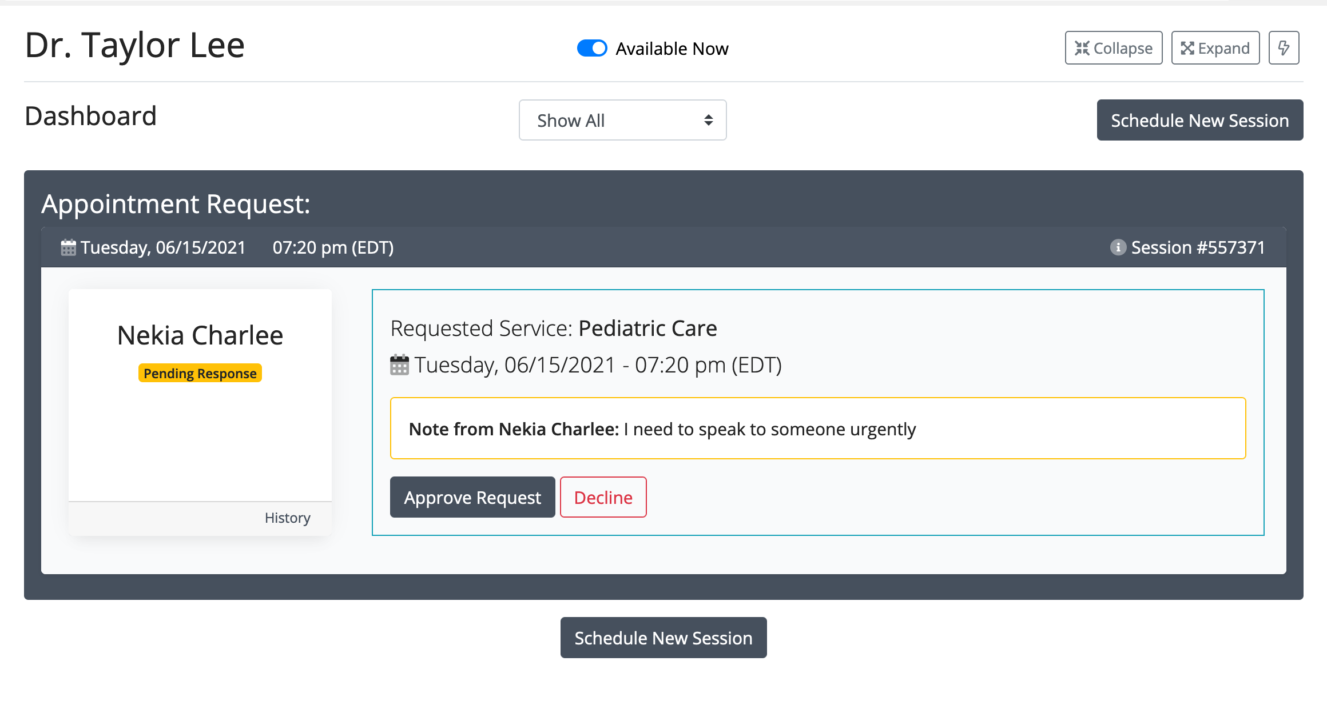Click Session #557371 label
Viewport: 1327px width, 721px height.
coord(1198,247)
